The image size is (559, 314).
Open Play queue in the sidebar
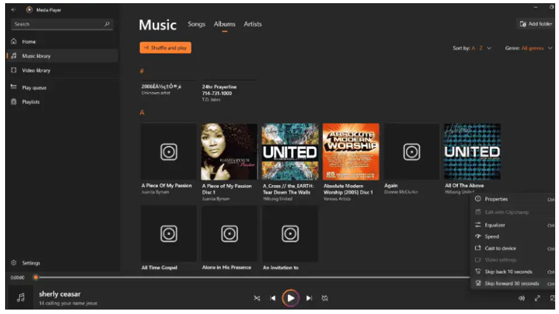tap(62, 88)
